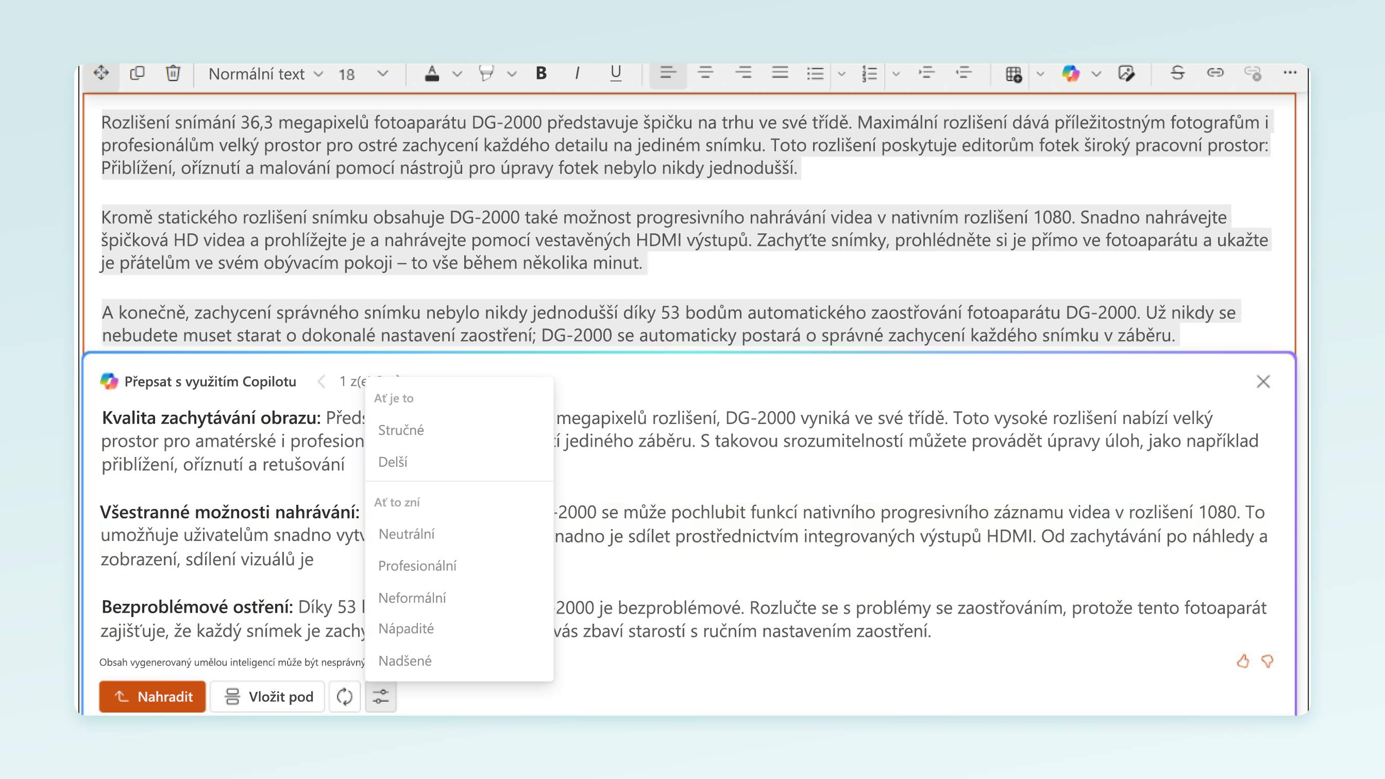Apply the font color tool

pos(432,73)
